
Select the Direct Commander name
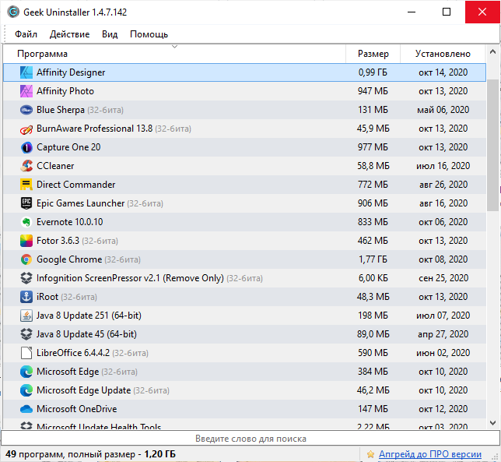(x=75, y=185)
